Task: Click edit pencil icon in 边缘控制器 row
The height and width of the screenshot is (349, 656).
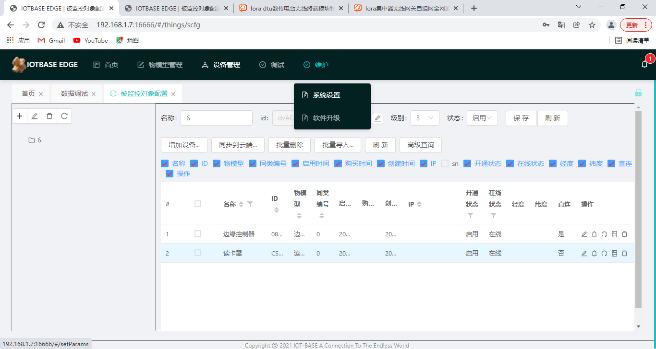Action: tap(584, 234)
